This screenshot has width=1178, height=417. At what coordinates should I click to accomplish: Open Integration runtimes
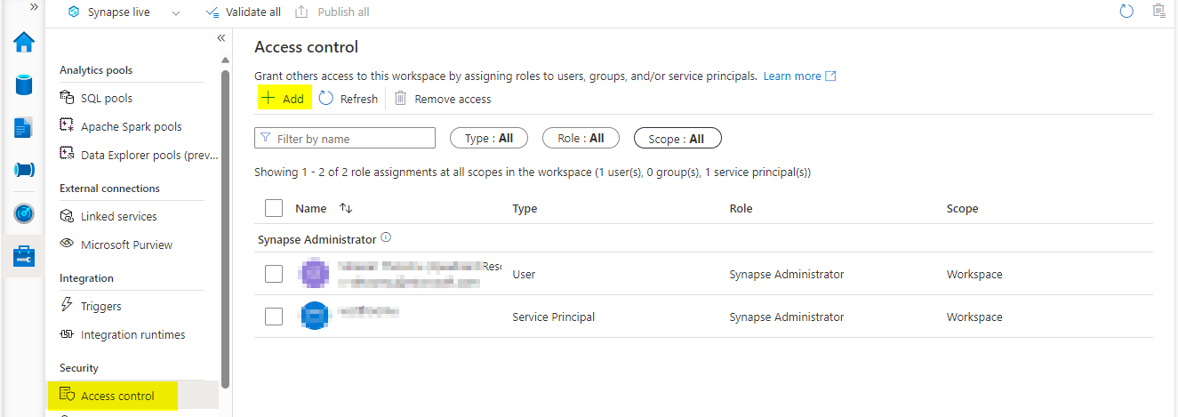pos(133,335)
